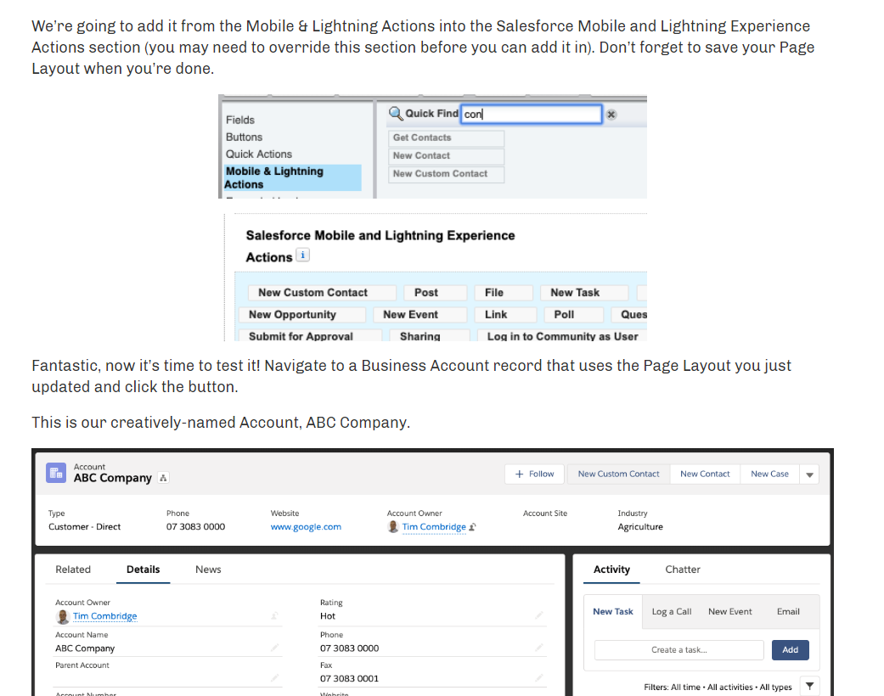Click the Follow button

[x=534, y=474]
